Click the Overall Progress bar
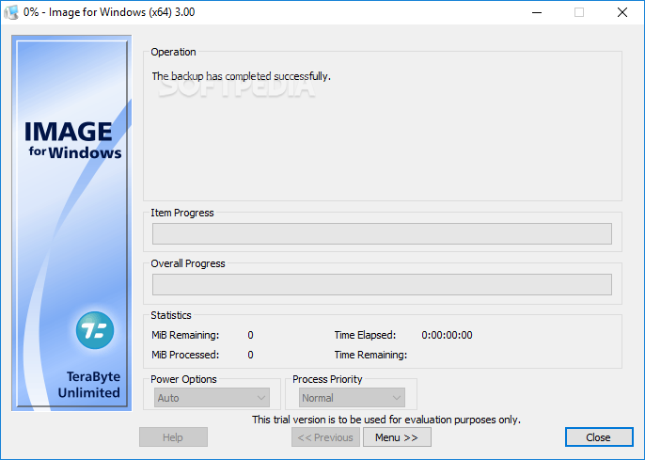 point(382,284)
